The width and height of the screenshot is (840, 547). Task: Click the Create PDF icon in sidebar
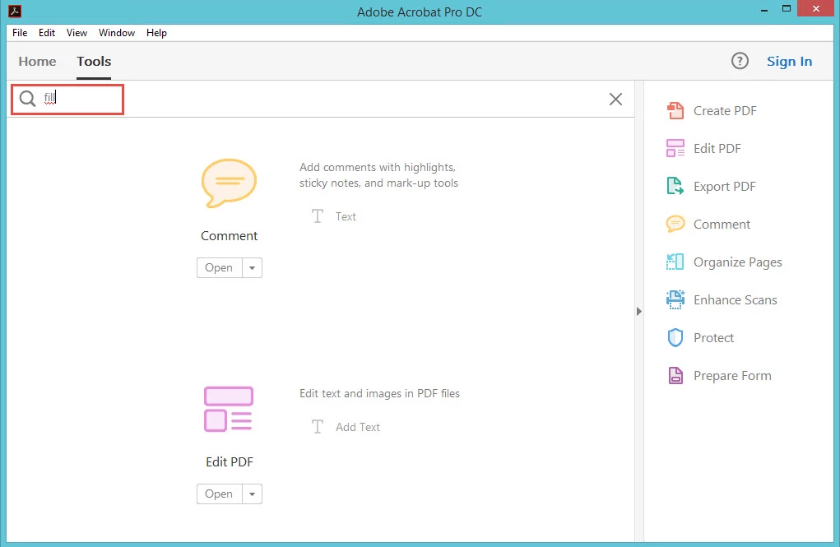(675, 111)
